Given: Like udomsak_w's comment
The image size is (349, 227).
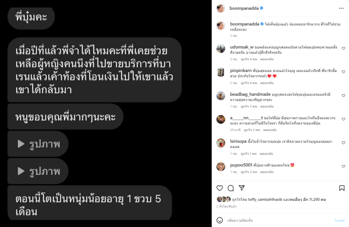Looking at the screenshot, I should tap(343, 48).
